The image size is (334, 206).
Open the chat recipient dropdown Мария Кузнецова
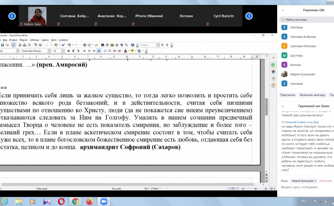coord(304,181)
